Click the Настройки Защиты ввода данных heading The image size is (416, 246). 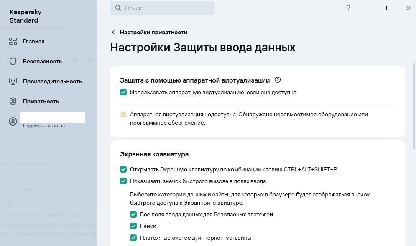(x=203, y=48)
